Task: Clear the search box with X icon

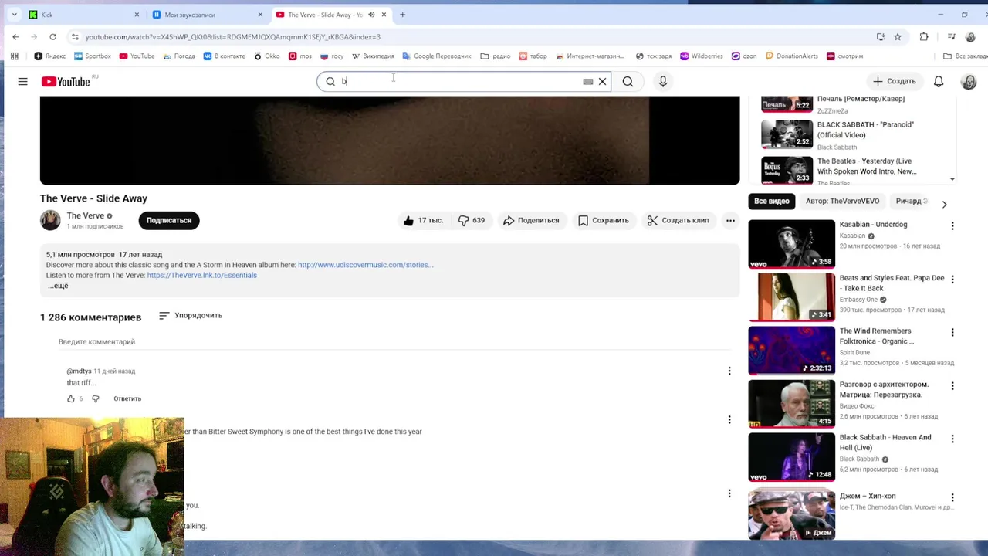Action: pos(602,81)
